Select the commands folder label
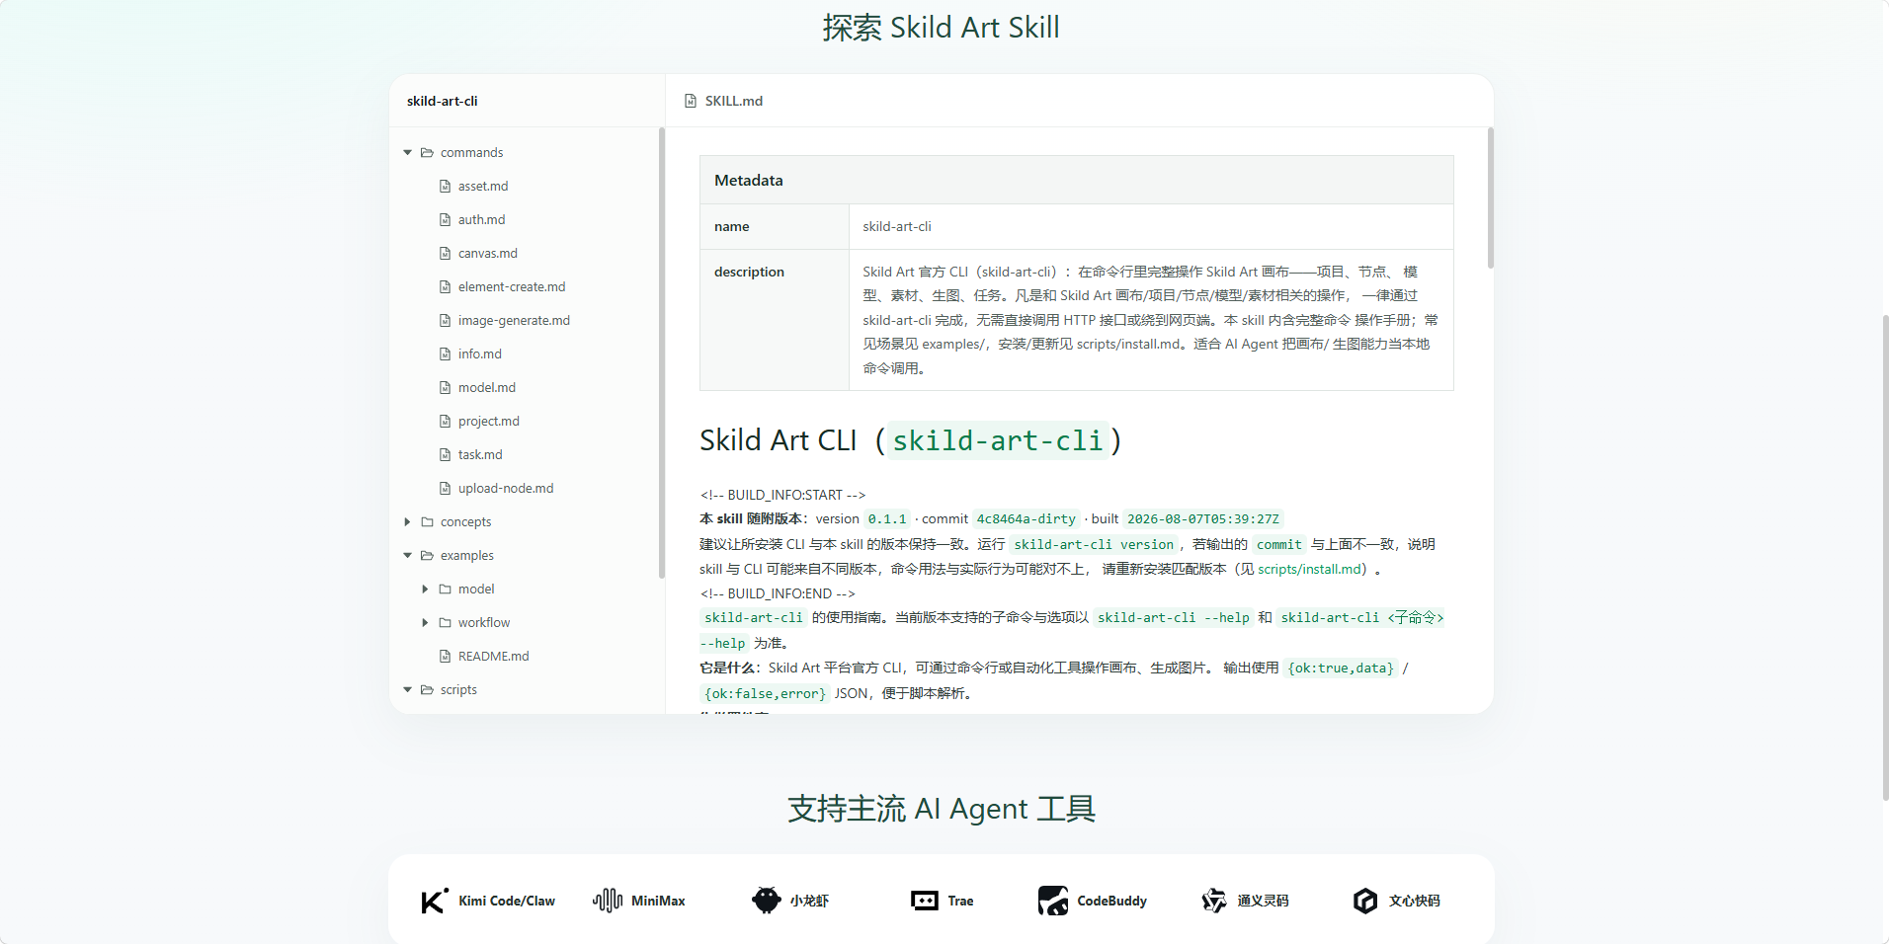The width and height of the screenshot is (1889, 944). (x=472, y=153)
